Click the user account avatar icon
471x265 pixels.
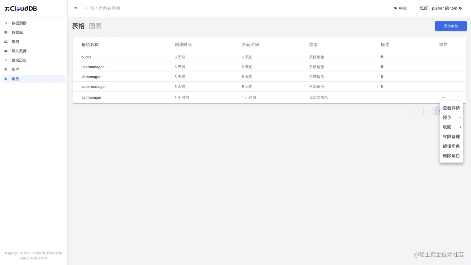pyautogui.click(x=460, y=8)
